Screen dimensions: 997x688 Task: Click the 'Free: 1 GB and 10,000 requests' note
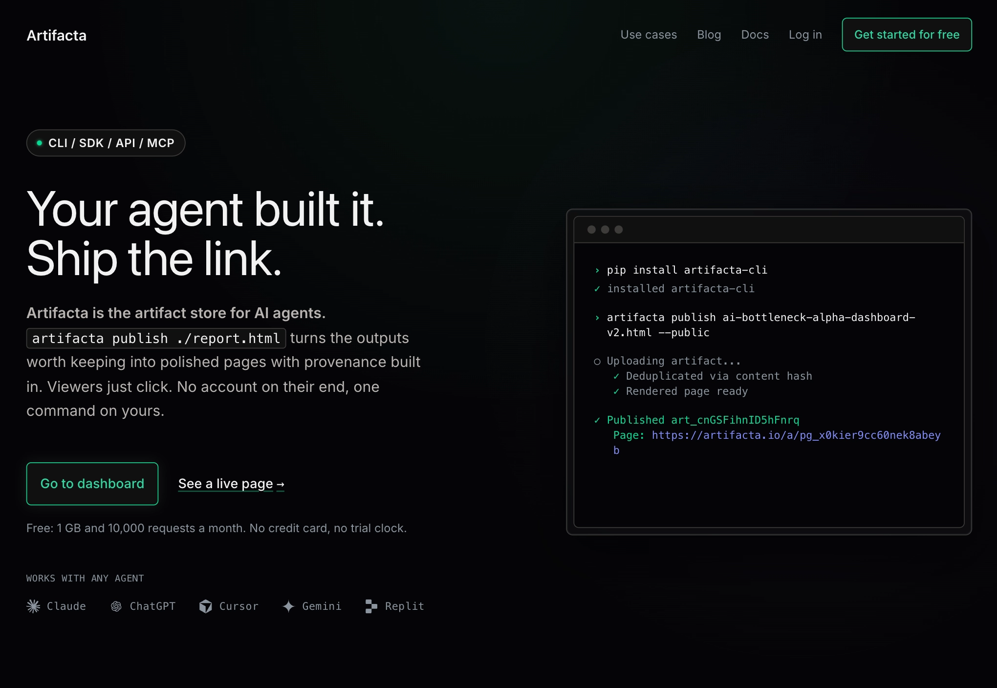(x=217, y=528)
